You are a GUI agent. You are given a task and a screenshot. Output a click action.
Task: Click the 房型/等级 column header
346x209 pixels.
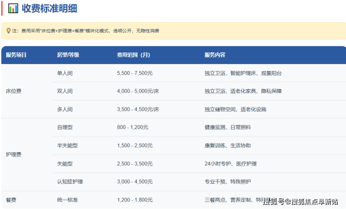pyautogui.click(x=68, y=55)
